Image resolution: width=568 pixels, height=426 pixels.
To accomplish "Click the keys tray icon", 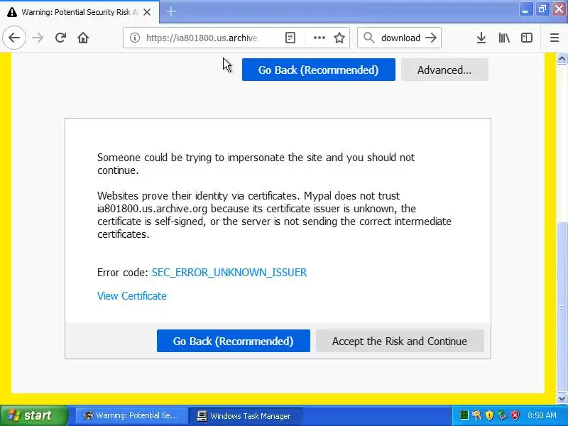I will [x=476, y=415].
